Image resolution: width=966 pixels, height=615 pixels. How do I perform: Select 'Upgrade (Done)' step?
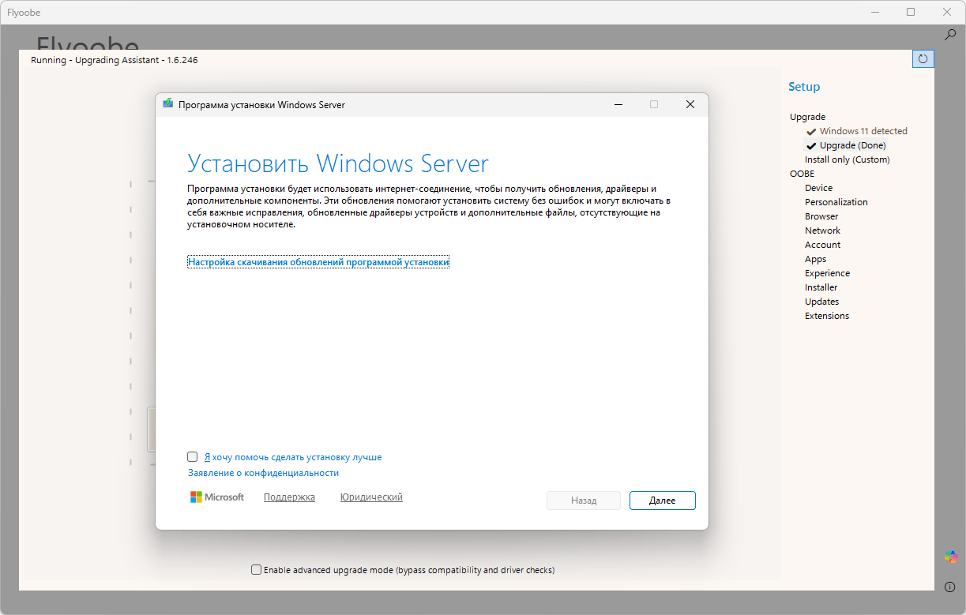(x=852, y=145)
